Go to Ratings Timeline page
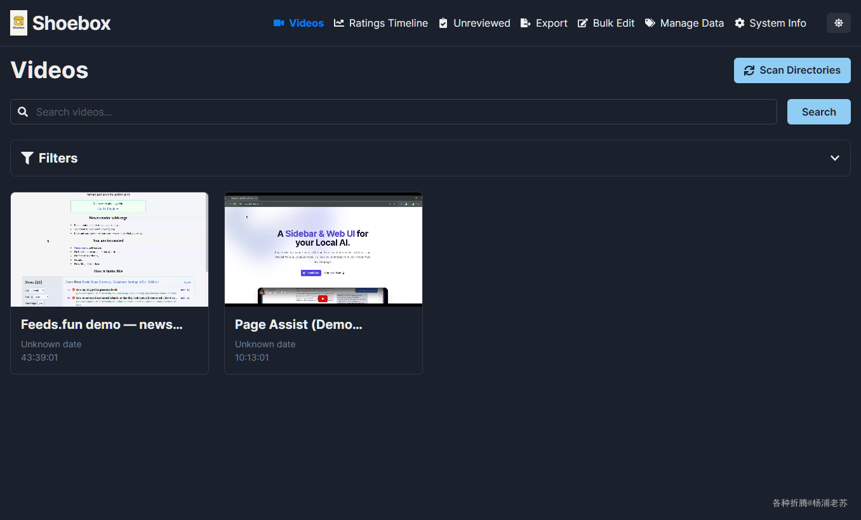Screen dimensions: 861x520 (381, 23)
